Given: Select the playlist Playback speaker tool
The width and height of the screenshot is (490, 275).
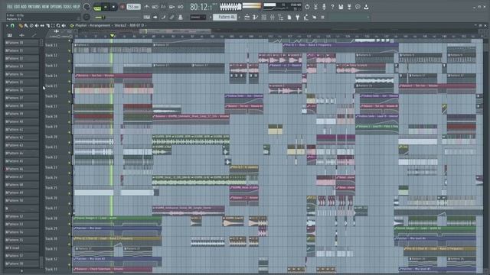Looking at the screenshot, I should [x=64, y=25].
